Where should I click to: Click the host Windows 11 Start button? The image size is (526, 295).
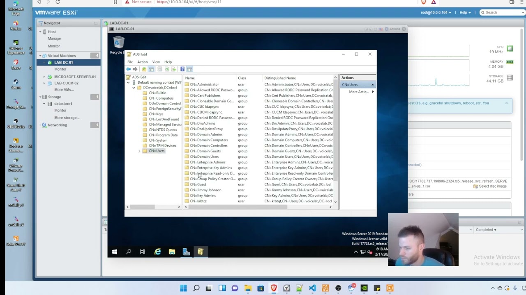click(183, 288)
